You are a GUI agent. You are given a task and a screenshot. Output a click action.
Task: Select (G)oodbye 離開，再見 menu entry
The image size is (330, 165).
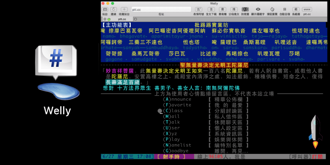tap(206, 151)
